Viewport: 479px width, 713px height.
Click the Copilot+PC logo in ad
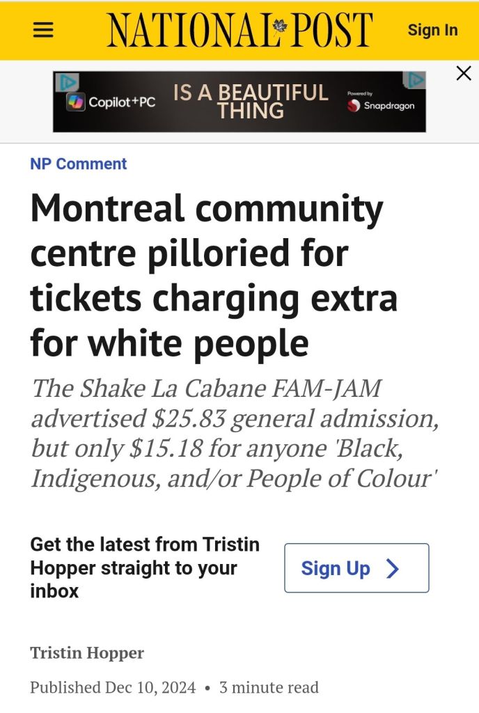pos(111,102)
